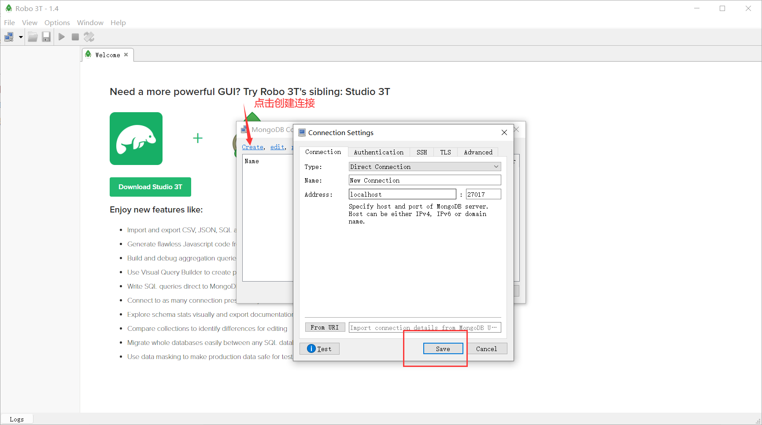This screenshot has width=762, height=425.
Task: Click the Import connection details URI field
Action: (425, 328)
